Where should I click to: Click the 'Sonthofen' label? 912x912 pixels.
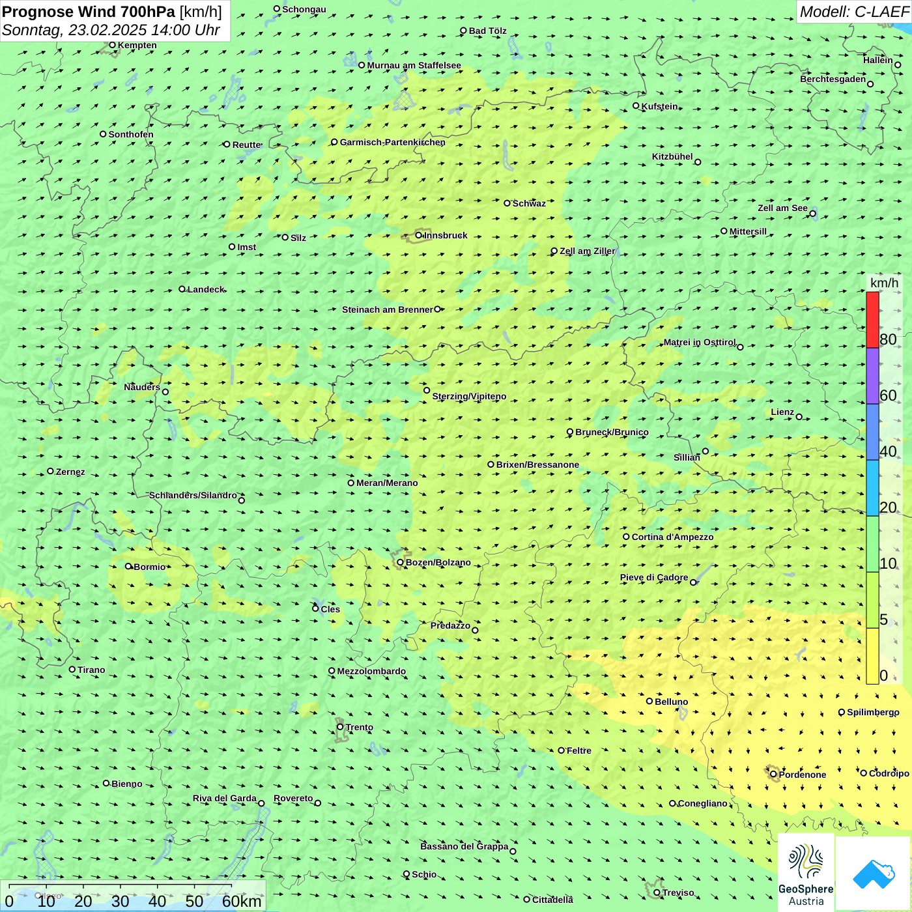(131, 134)
